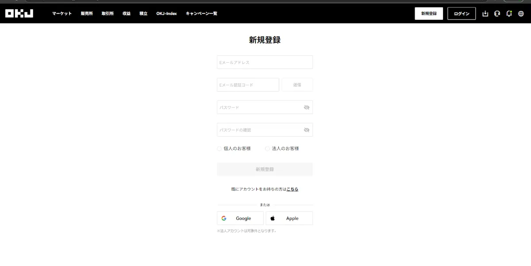Viewport: 531px width, 266px height.
Task: Open the 積立 menu item
Action: (x=143, y=14)
